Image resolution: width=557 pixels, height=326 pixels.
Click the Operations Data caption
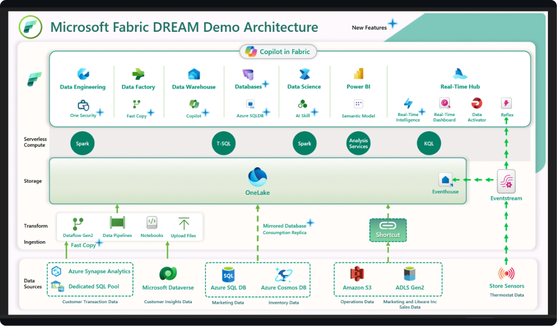357,302
